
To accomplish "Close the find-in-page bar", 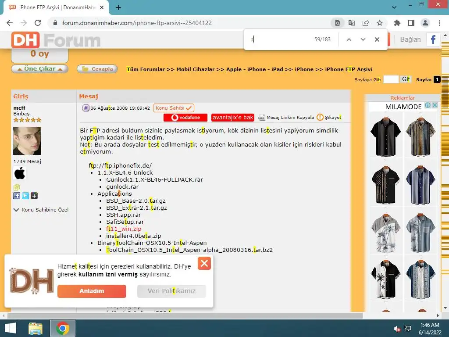I will point(377,39).
